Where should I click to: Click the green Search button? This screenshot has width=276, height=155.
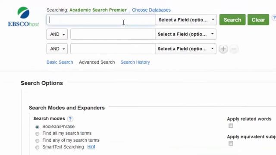coord(232,20)
